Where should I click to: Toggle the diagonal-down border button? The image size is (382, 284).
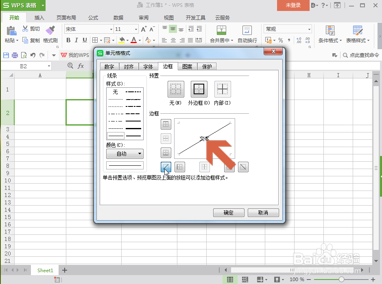[243, 167]
